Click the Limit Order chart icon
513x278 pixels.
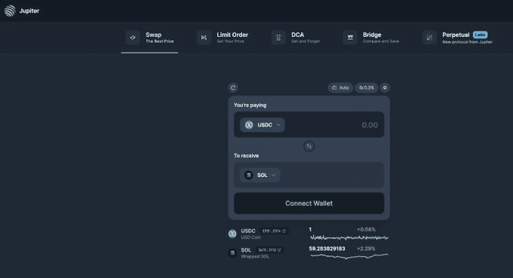point(204,38)
